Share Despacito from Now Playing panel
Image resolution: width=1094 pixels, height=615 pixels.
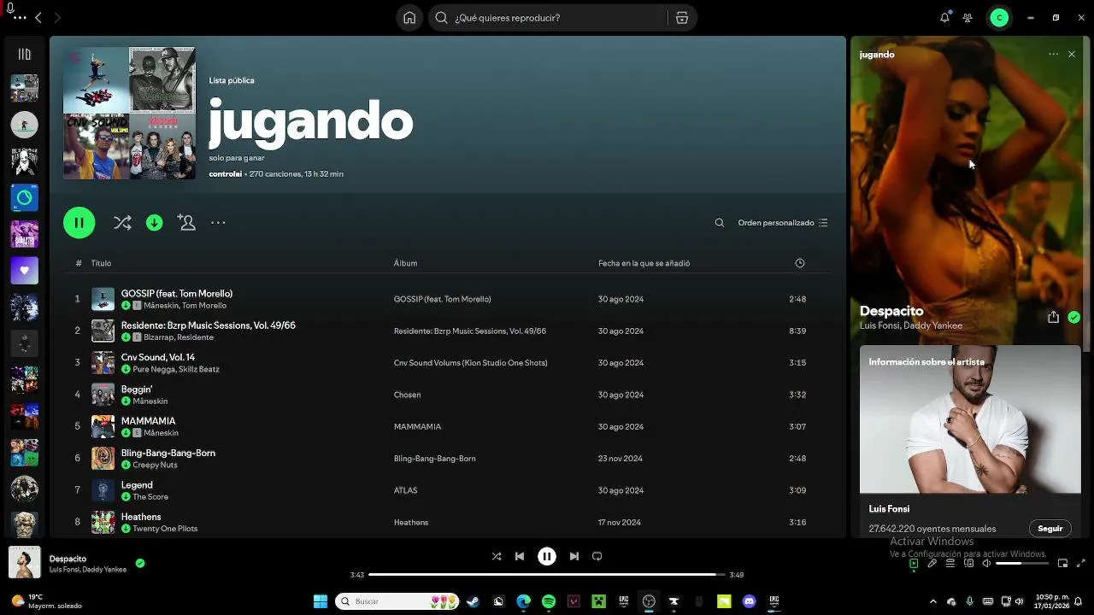tap(1053, 317)
